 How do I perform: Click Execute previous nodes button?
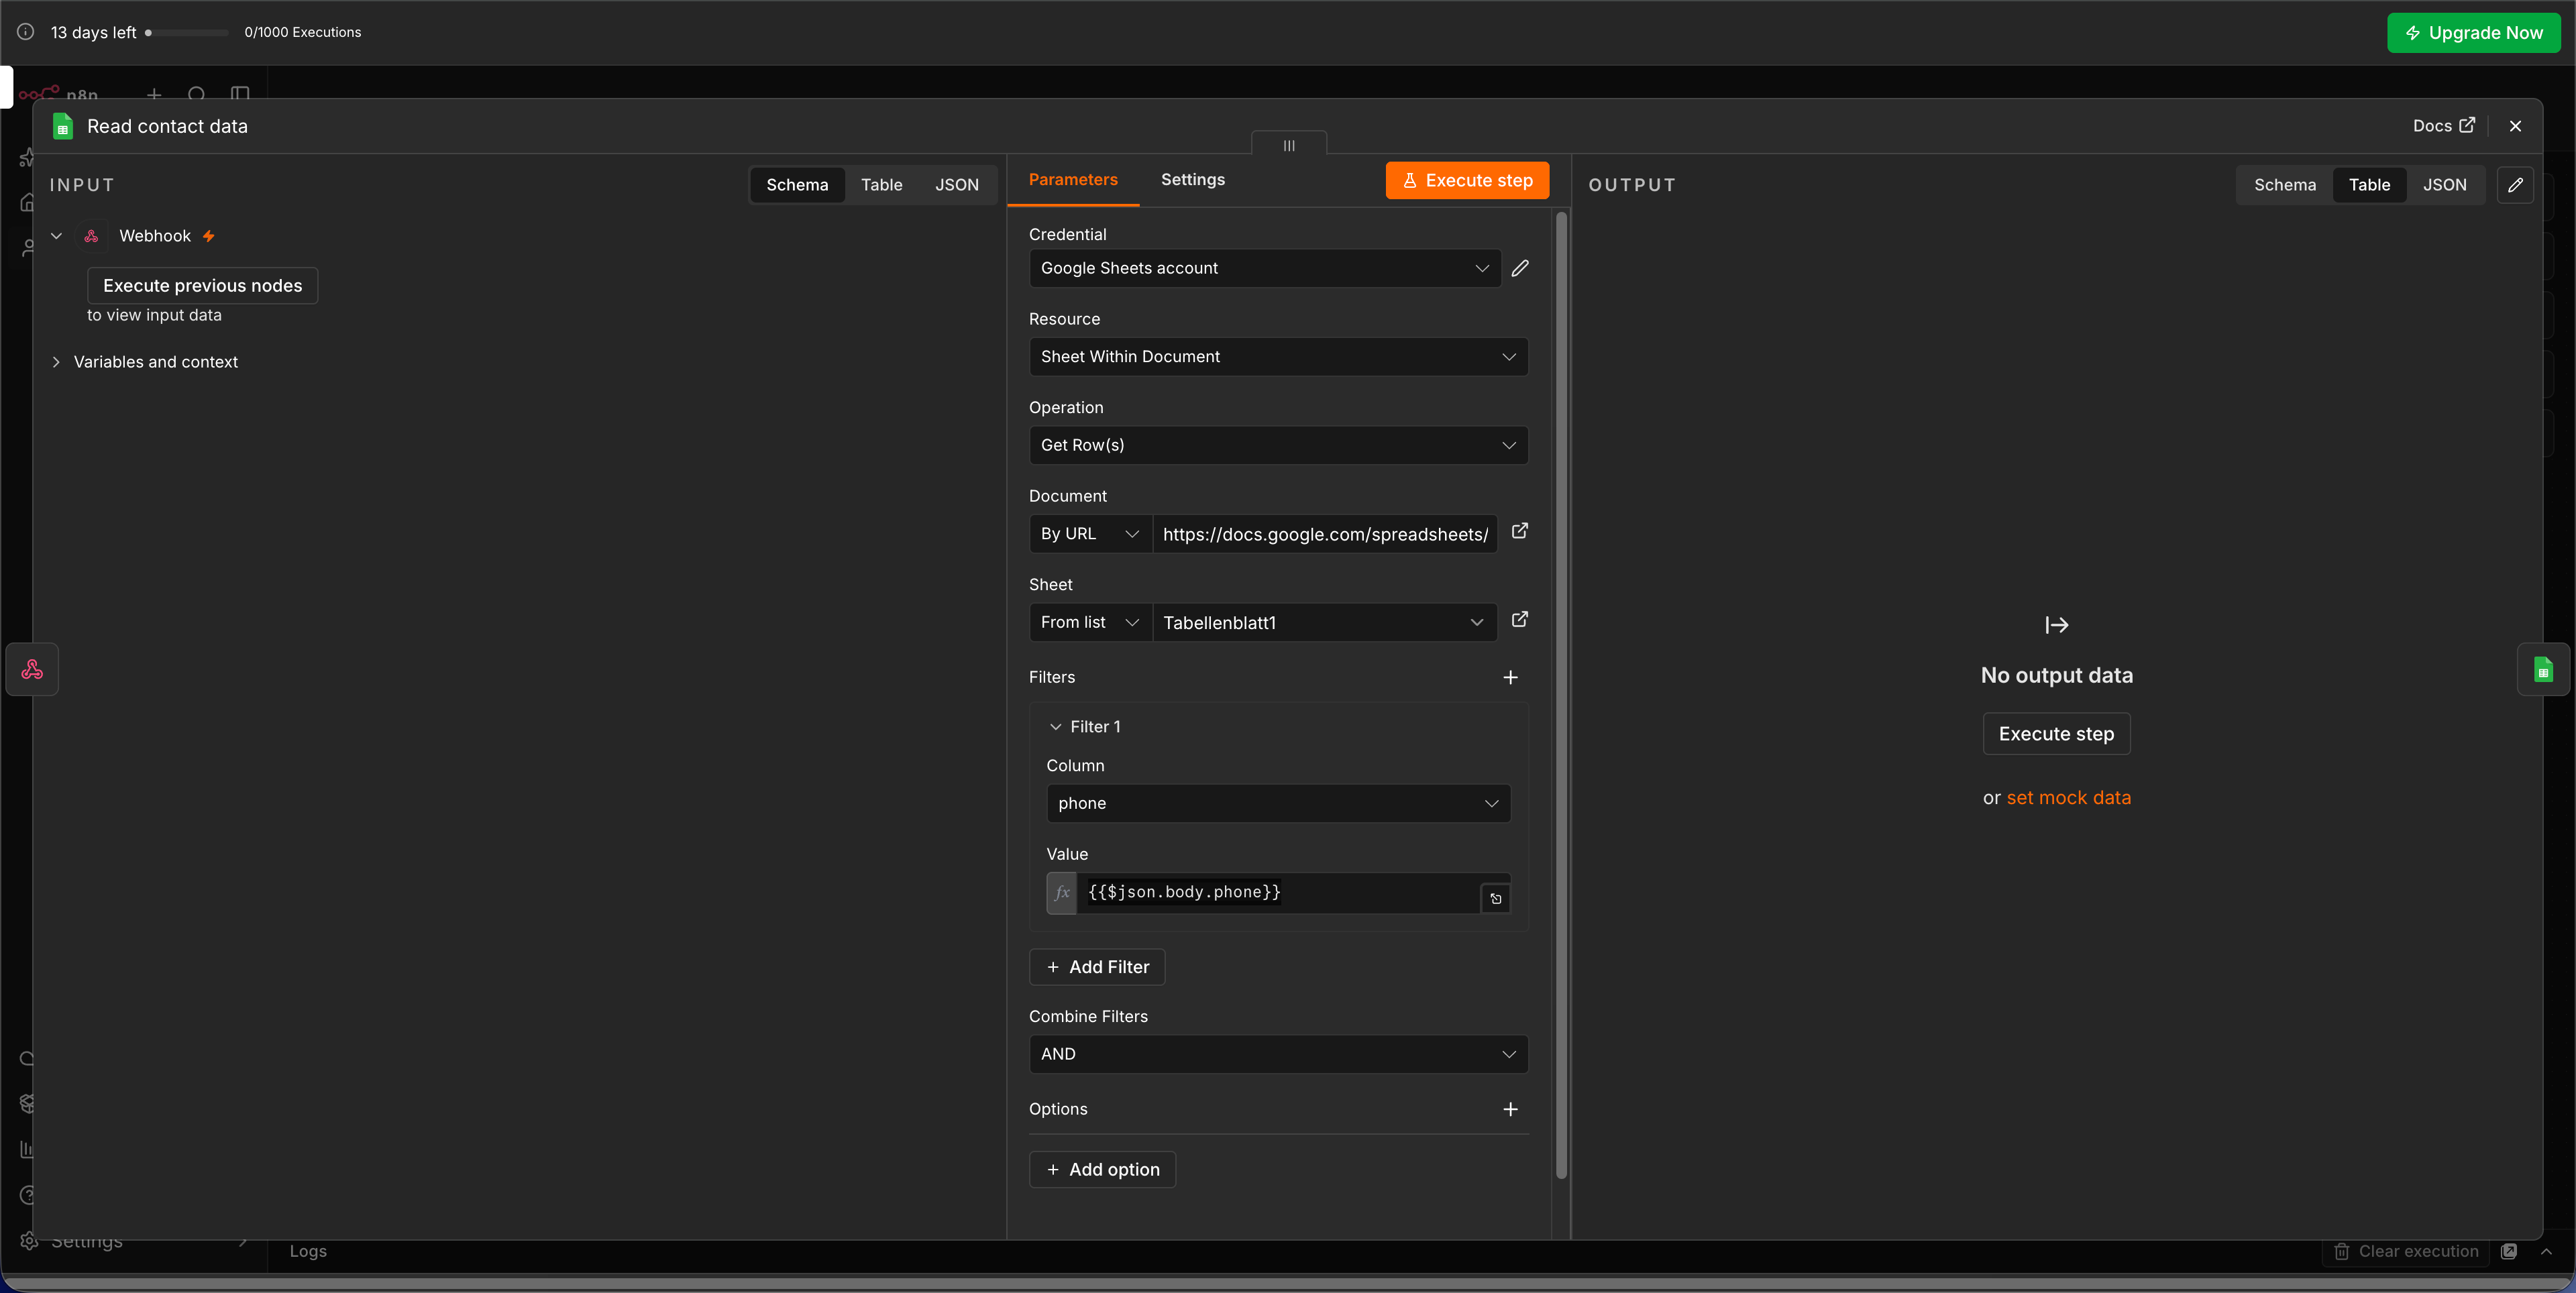[x=202, y=286]
